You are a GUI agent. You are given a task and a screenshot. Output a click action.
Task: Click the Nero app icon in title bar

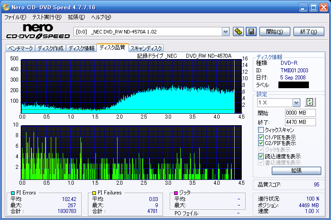click(x=6, y=7)
